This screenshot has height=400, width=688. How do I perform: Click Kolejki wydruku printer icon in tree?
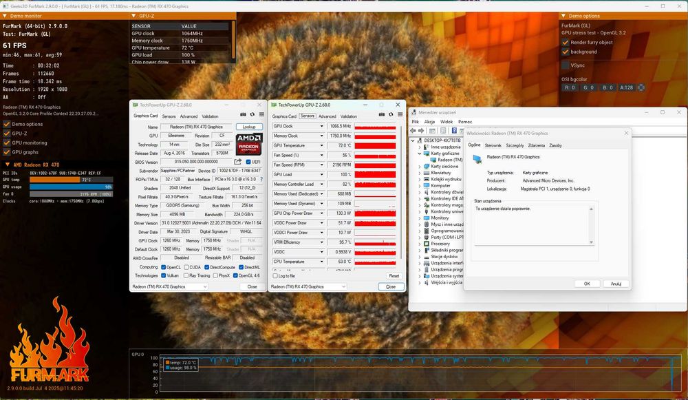[x=427, y=179]
